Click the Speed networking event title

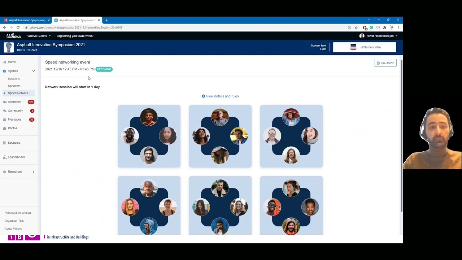[x=67, y=62]
